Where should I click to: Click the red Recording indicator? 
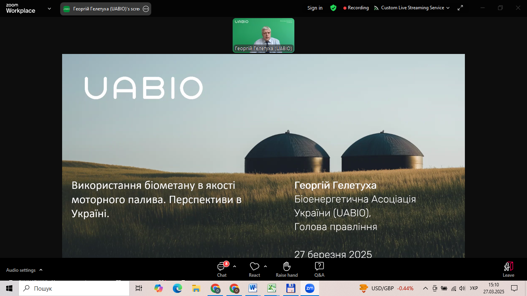pyautogui.click(x=356, y=8)
